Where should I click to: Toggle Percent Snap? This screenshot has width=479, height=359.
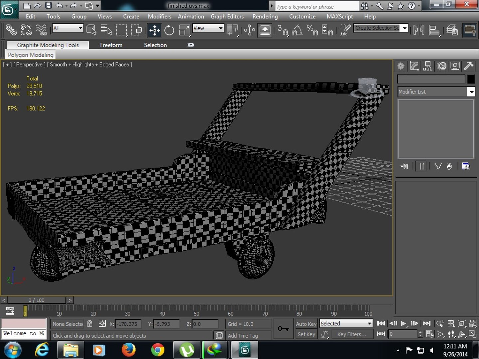click(312, 30)
